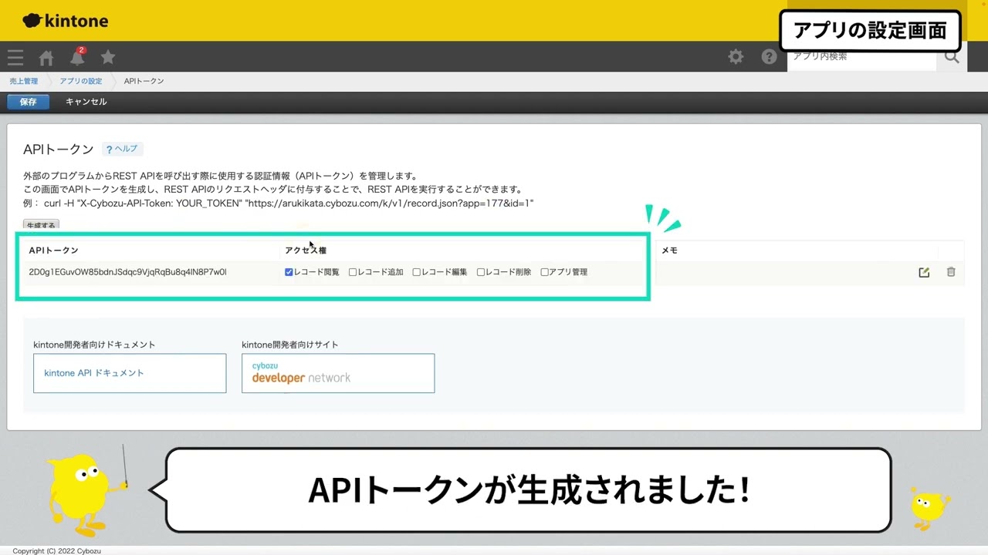Screen dimensions: 988x555
Task: Click the APIトークン column header
Action: [x=53, y=251]
